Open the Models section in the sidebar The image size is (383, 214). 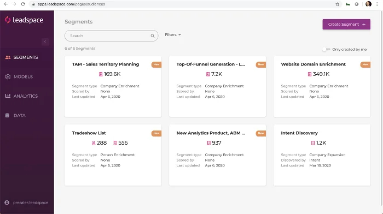click(x=19, y=76)
